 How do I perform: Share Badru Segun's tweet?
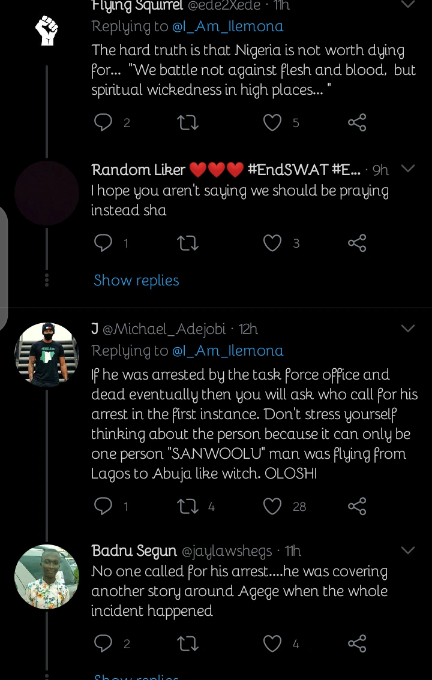click(357, 644)
